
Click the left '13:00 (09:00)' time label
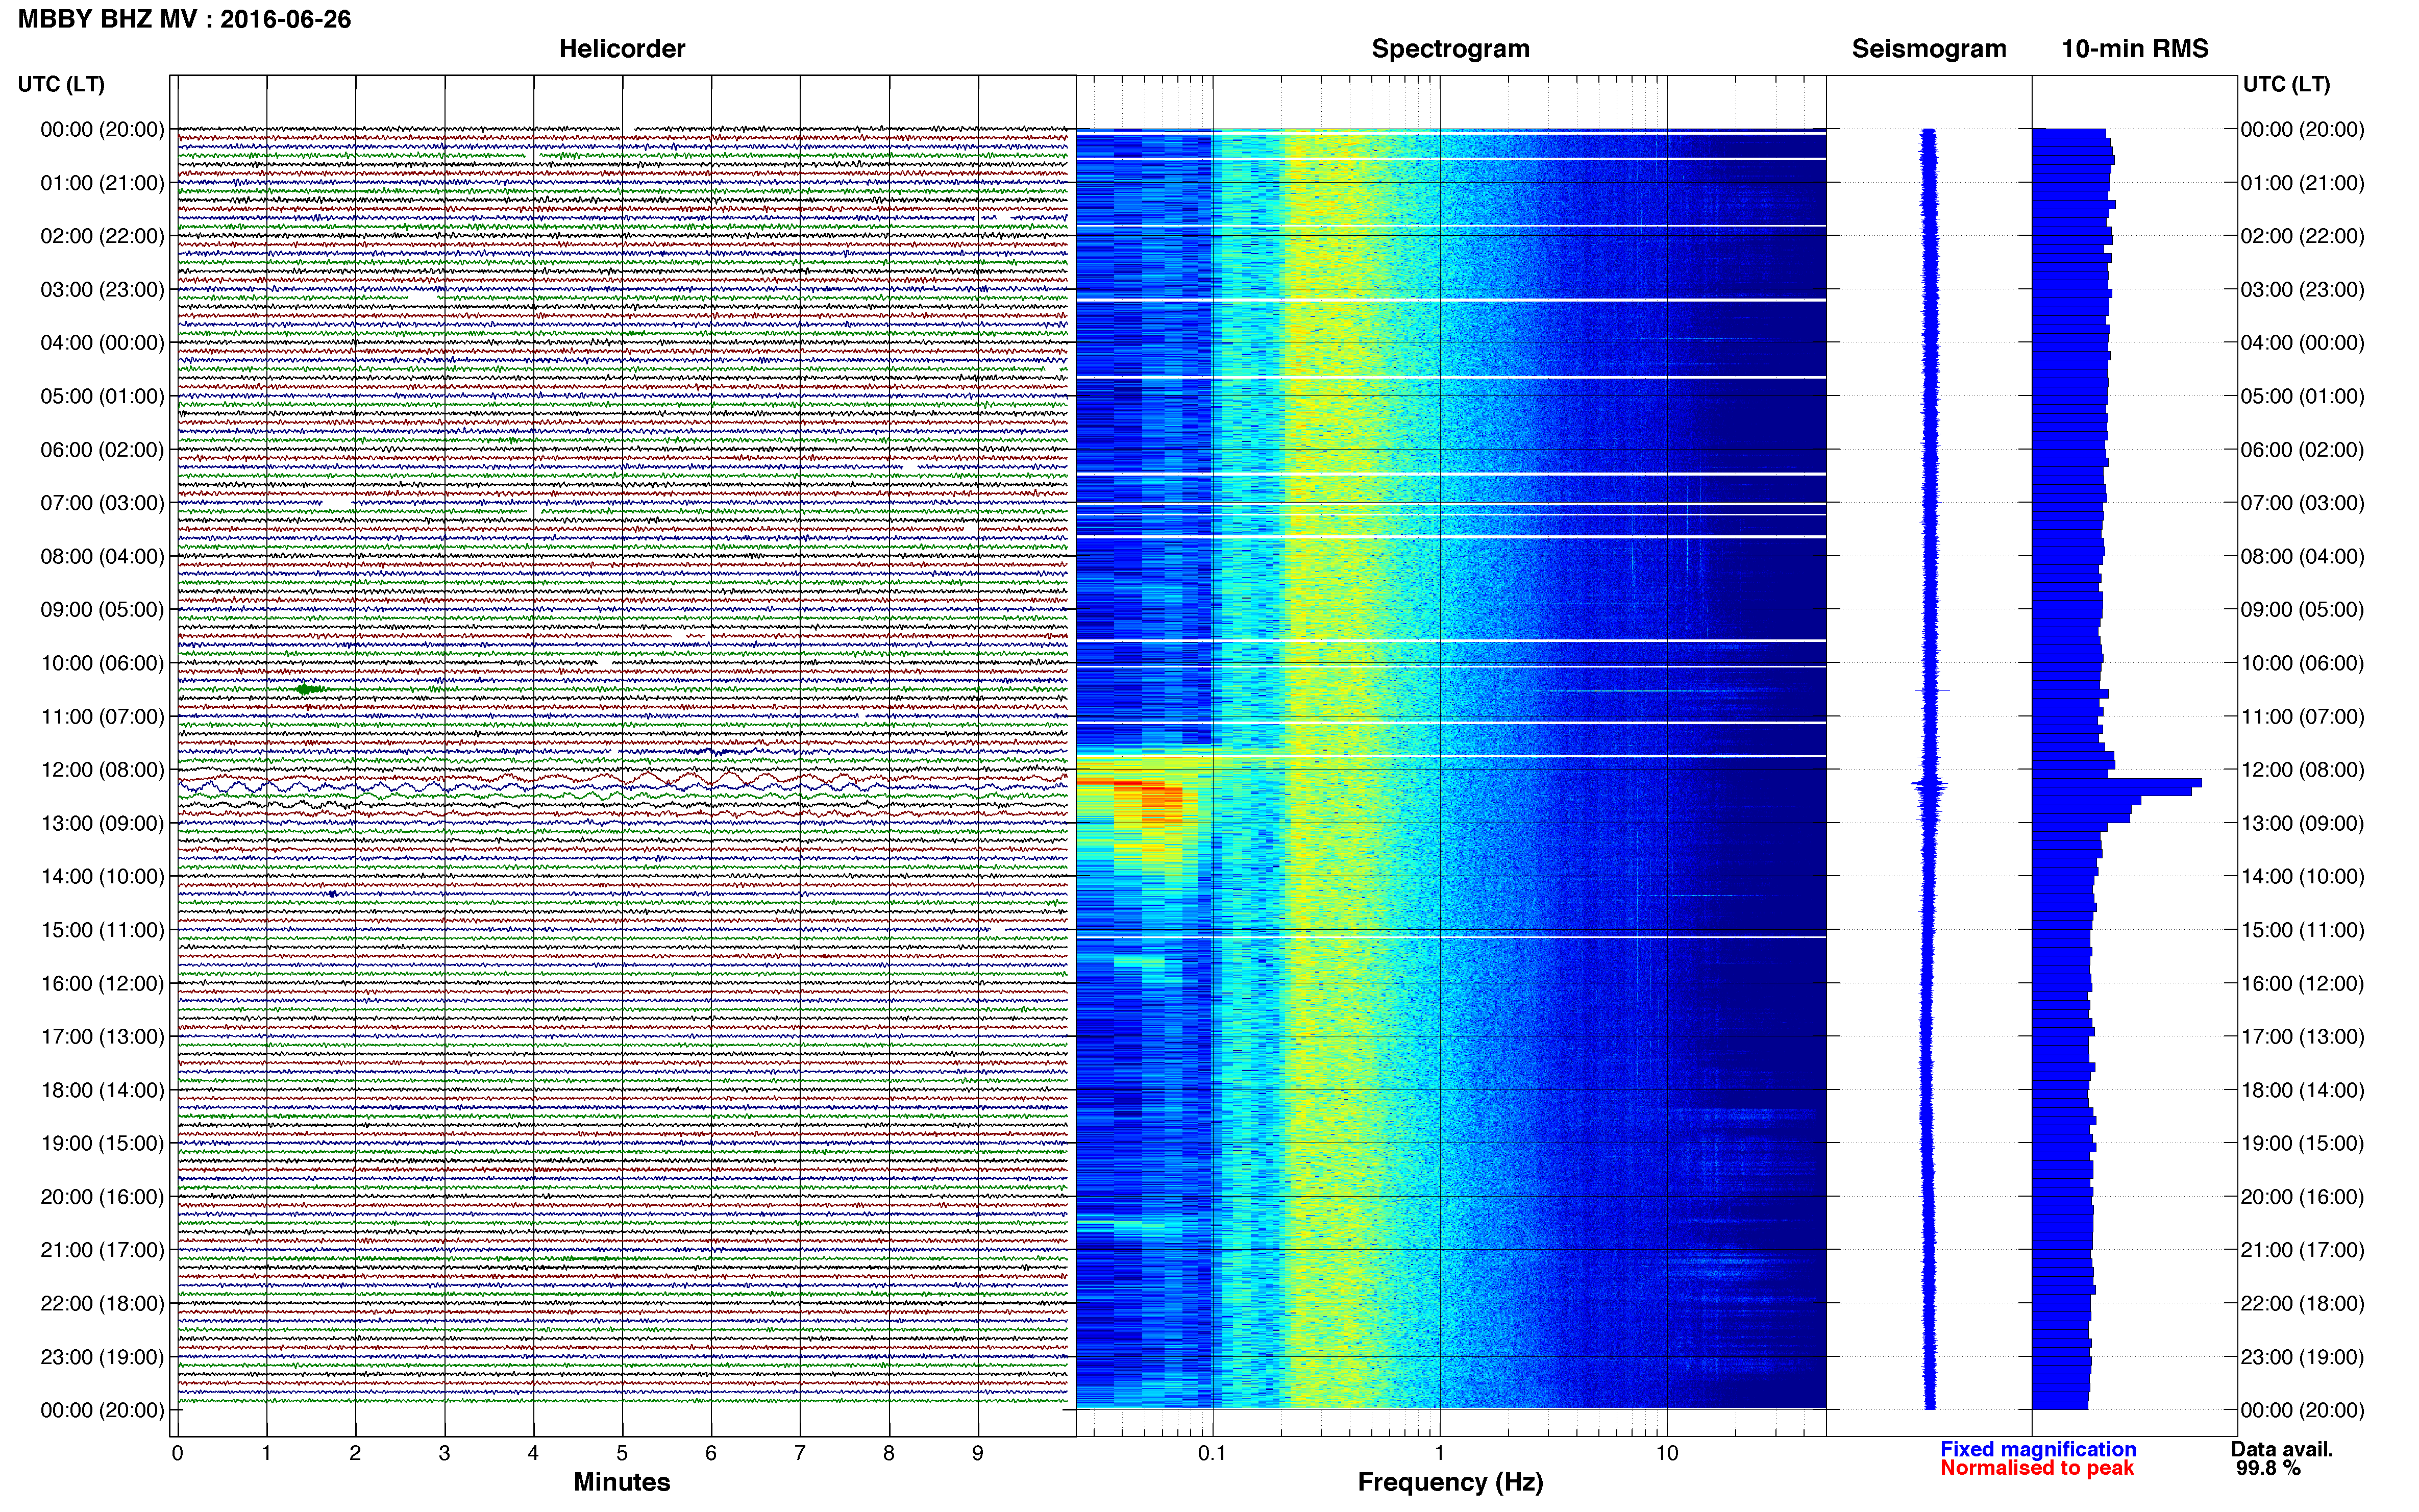tap(102, 823)
